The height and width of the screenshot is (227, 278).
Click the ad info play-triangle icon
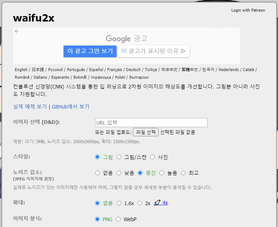pyautogui.click(x=183, y=51)
